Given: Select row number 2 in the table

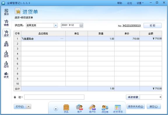Looking at the screenshot, I should tap(17, 43).
